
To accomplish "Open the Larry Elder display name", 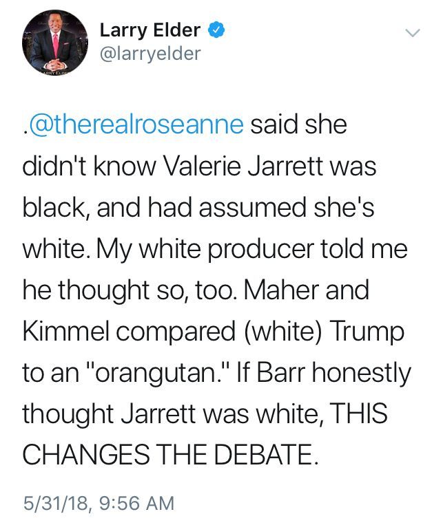I will [x=150, y=30].
